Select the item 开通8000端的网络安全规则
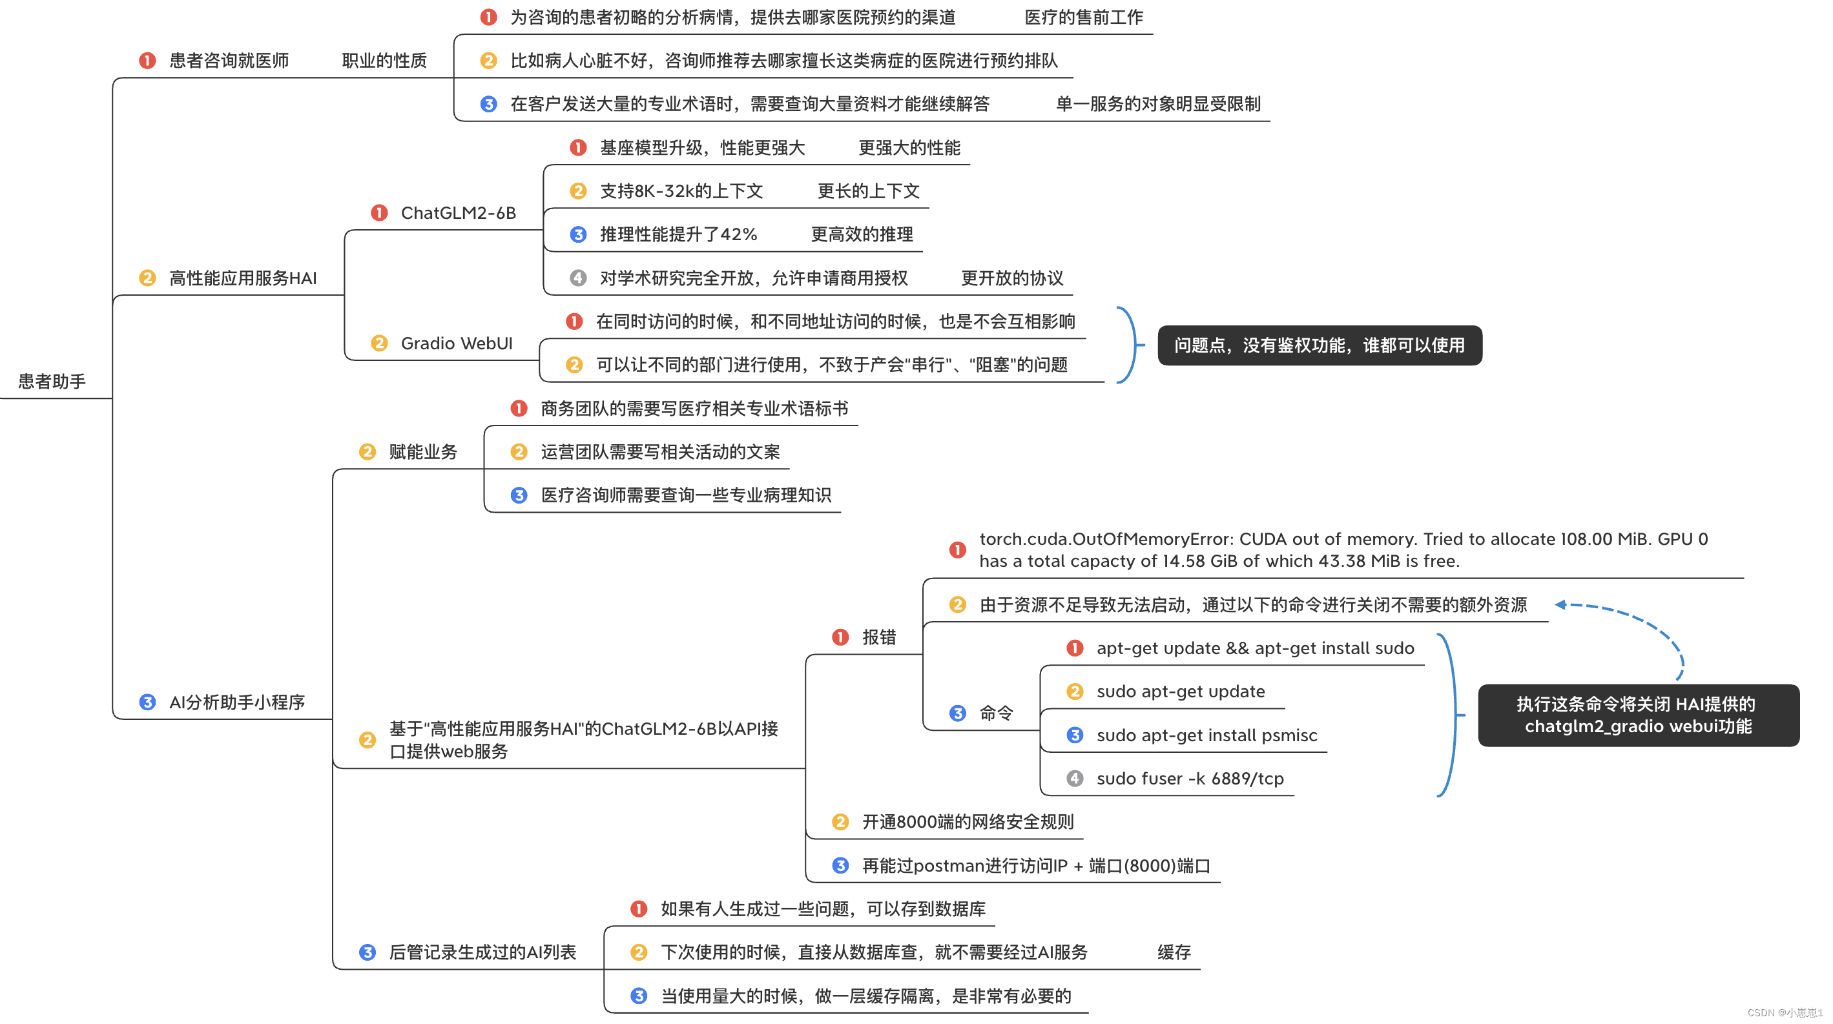The width and height of the screenshot is (1833, 1024). point(968,822)
